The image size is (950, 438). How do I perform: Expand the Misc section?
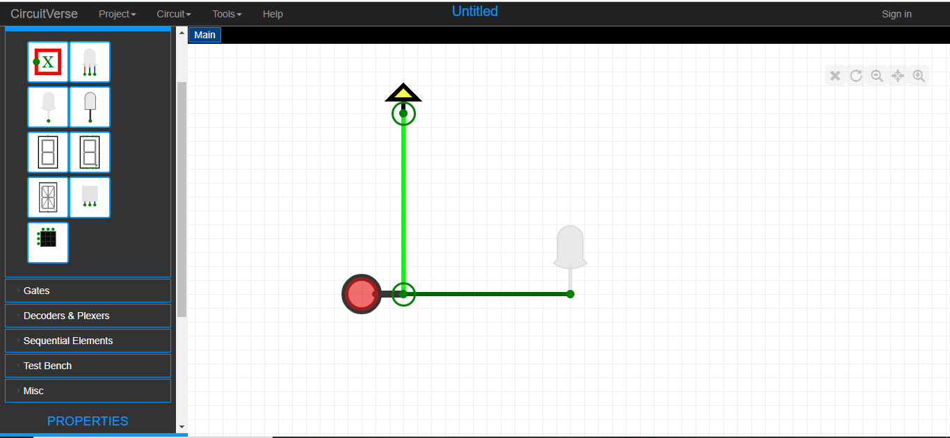coord(88,391)
